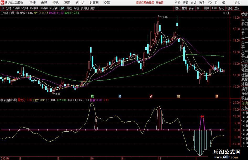Click the 统计 statistics toolbar button

pyautogui.click(x=199, y=8)
